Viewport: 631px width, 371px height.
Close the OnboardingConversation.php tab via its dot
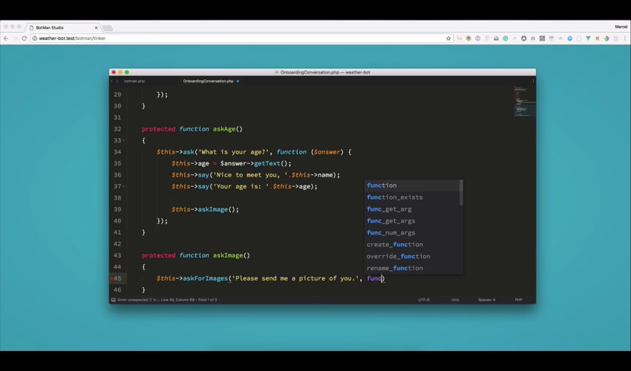point(238,81)
